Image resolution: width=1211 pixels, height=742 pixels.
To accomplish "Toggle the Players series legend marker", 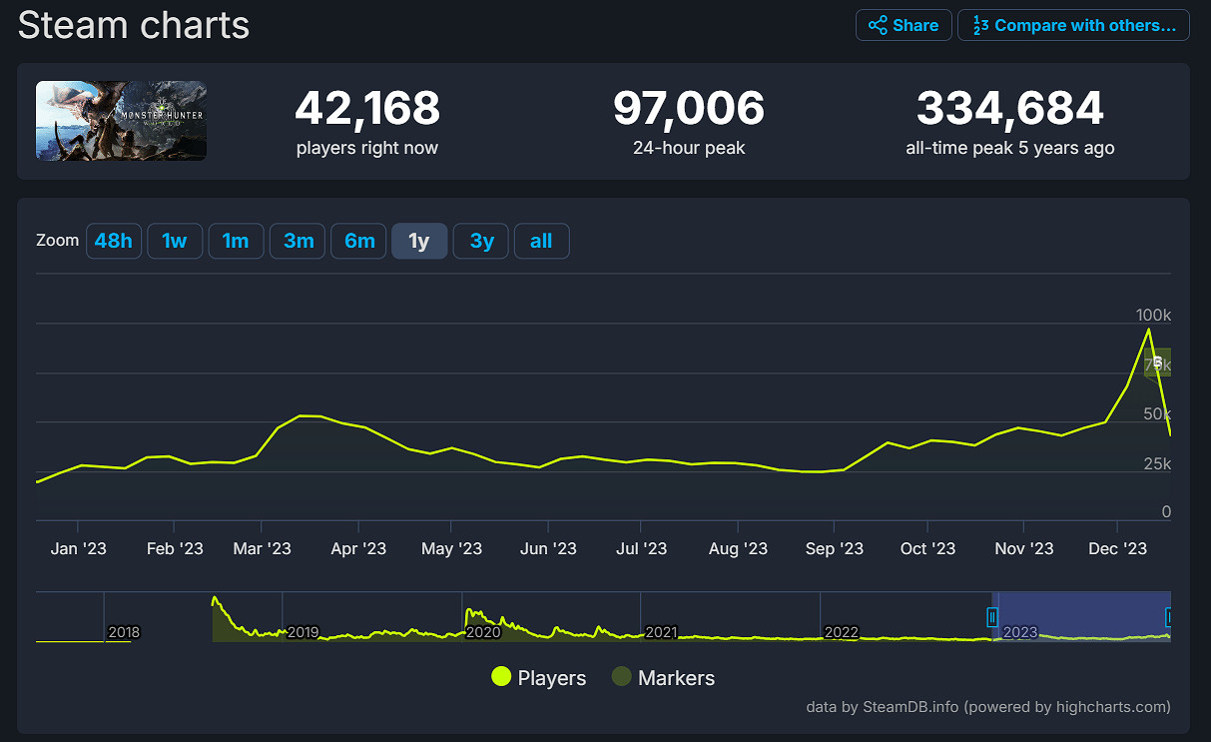I will [x=501, y=678].
